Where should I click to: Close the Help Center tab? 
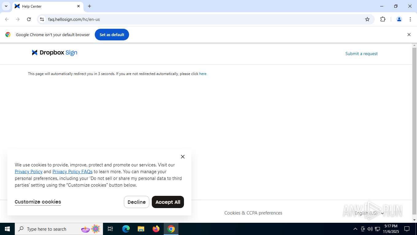tap(78, 6)
